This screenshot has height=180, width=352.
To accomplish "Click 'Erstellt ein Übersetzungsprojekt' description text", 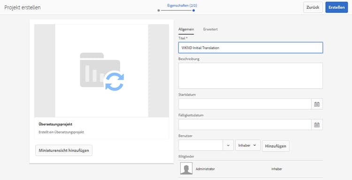I will [61, 132].
